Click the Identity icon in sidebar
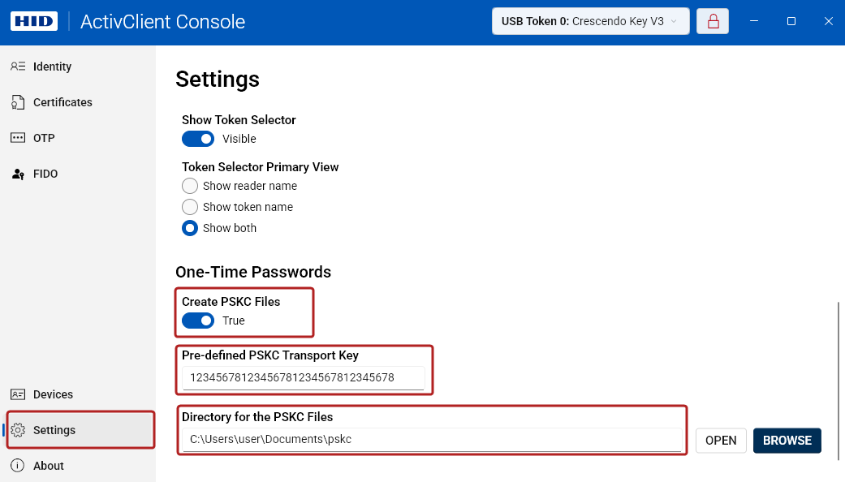The width and height of the screenshot is (845, 482). 18,67
